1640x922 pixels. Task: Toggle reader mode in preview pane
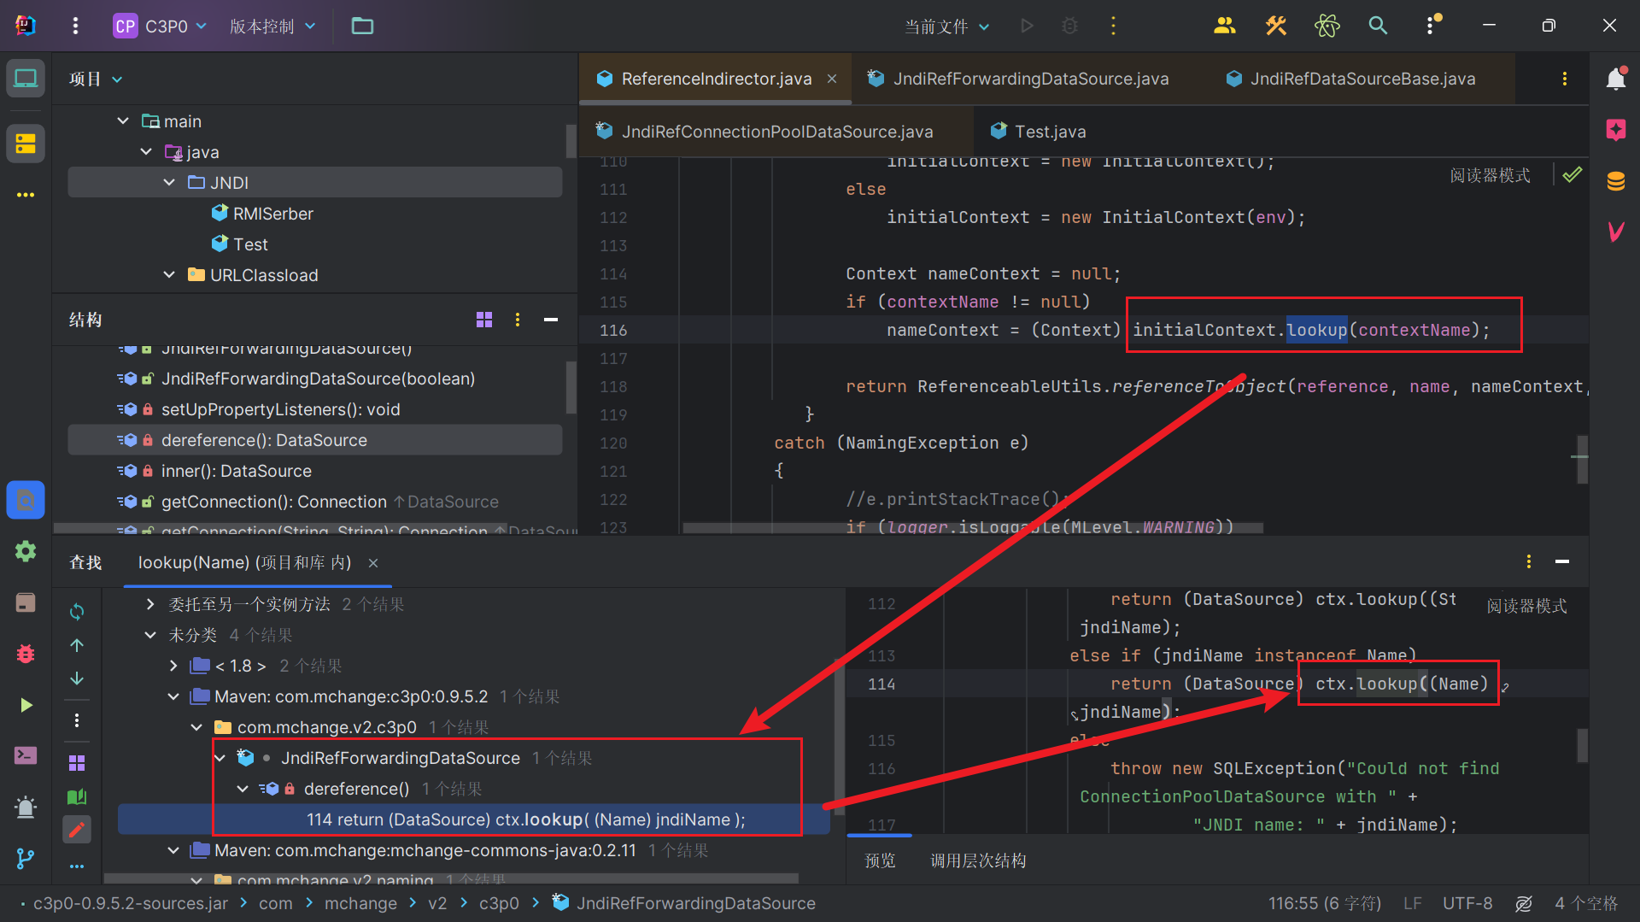(1526, 606)
